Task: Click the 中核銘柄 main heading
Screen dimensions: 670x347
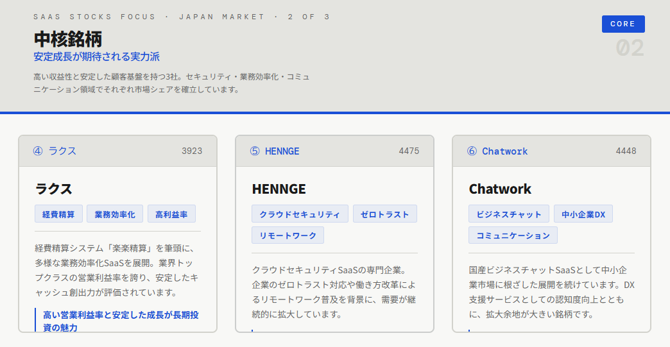Action: point(67,38)
